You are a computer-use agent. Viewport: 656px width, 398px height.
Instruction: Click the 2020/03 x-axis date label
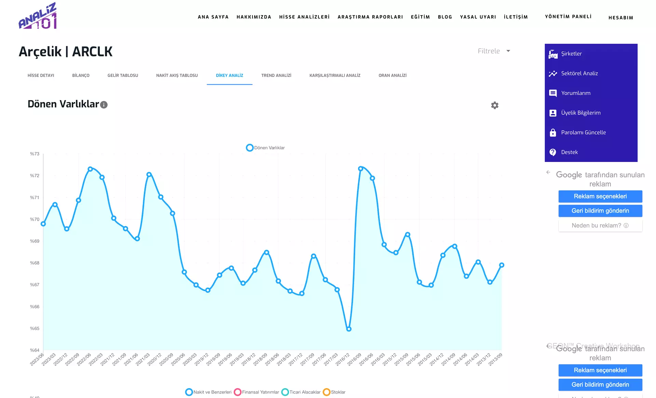pyautogui.click(x=190, y=359)
